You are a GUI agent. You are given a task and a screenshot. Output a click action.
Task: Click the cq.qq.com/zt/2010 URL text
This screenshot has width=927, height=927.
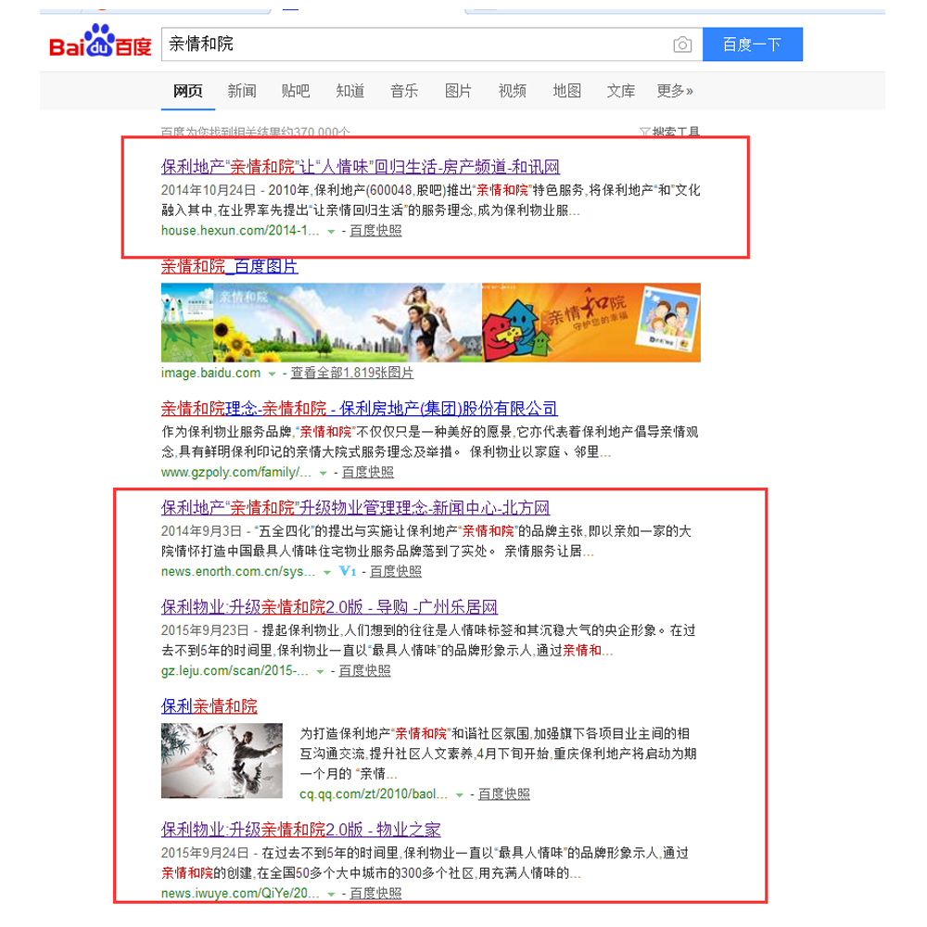(374, 794)
